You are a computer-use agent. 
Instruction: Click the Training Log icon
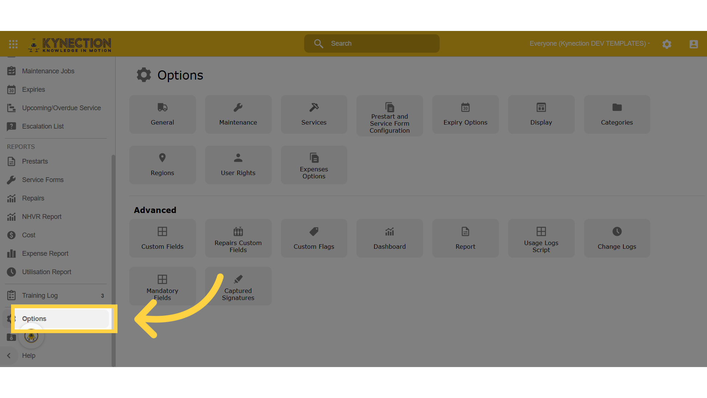pyautogui.click(x=11, y=296)
